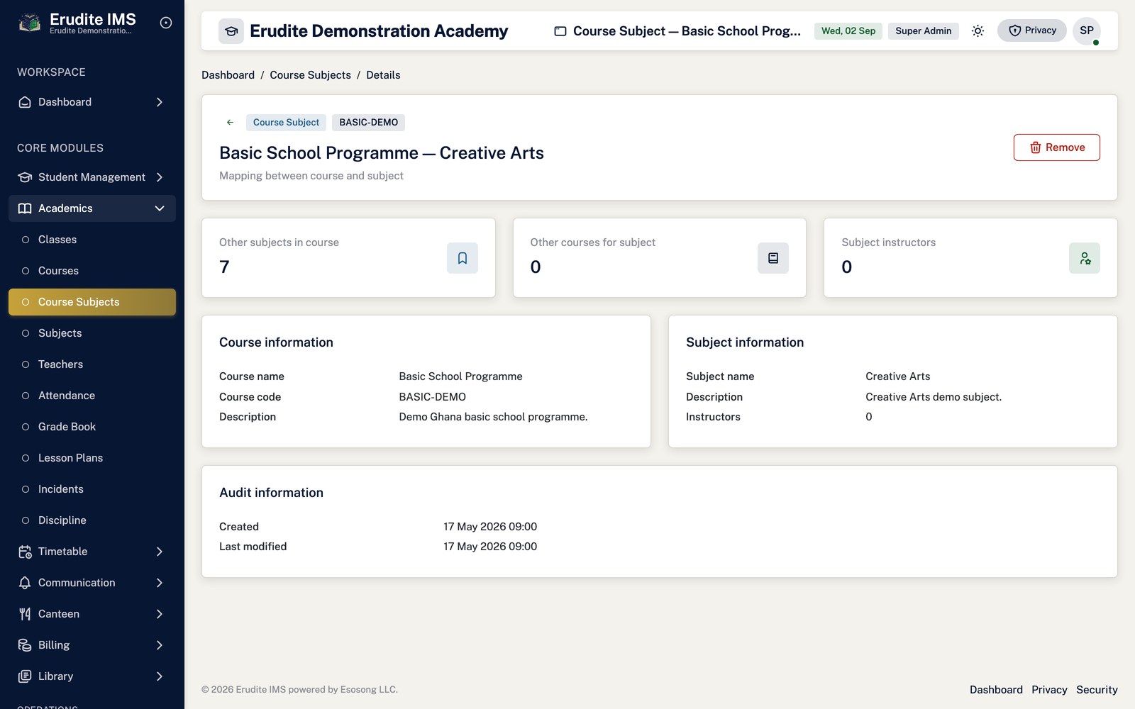Viewport: 1135px width, 709px height.
Task: Toggle the light/dark theme sun icon
Action: 978,30
